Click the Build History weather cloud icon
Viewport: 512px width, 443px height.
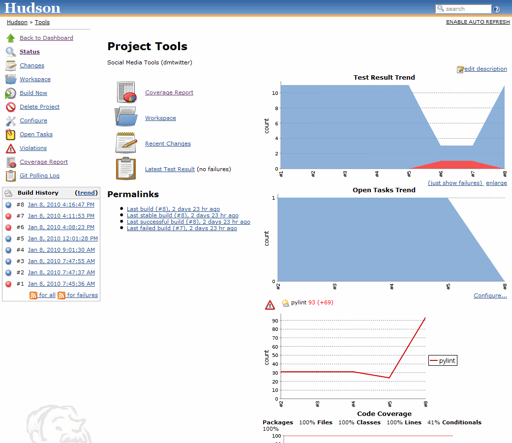click(x=8, y=193)
